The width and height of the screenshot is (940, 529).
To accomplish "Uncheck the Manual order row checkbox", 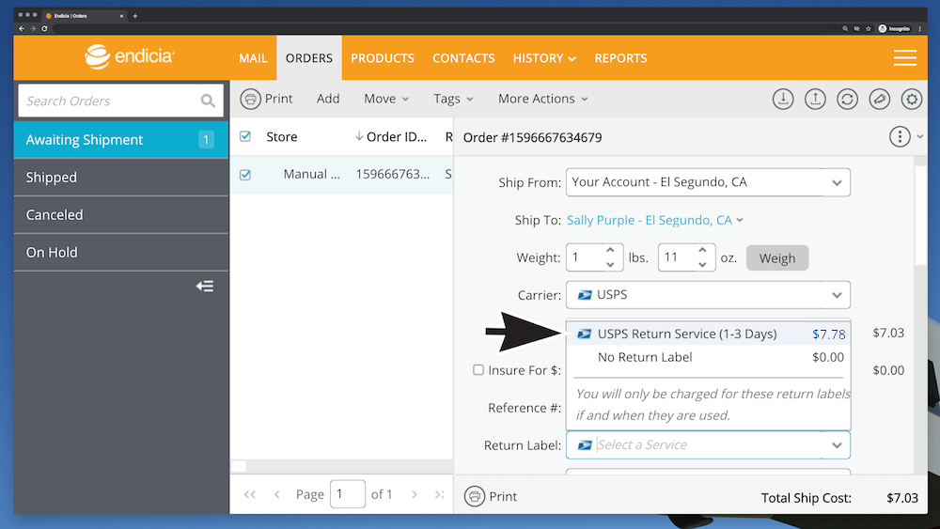I will point(245,175).
